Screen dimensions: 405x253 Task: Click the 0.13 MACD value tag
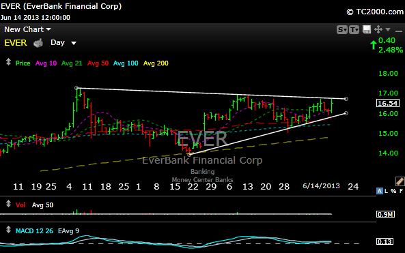(385, 241)
